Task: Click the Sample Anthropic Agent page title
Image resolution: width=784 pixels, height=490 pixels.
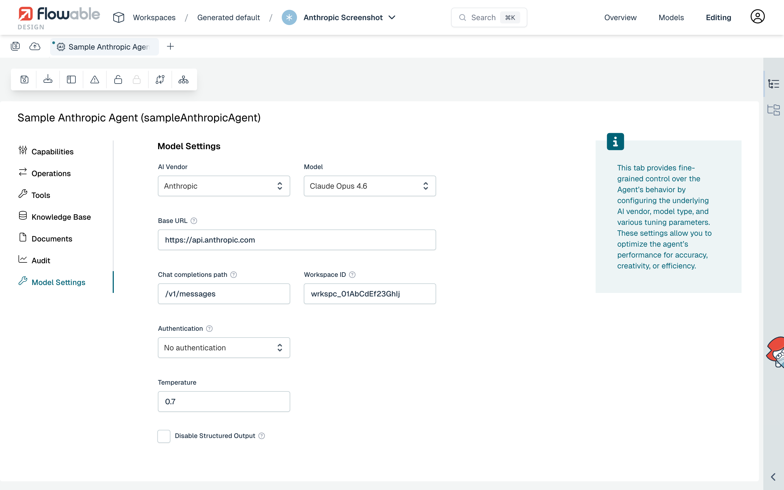Action: coord(139,118)
